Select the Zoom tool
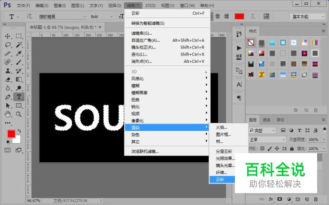 (19, 114)
